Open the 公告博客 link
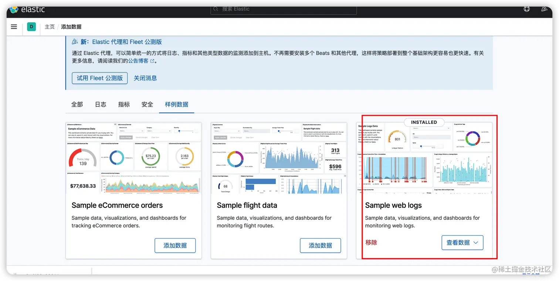The height and width of the screenshot is (281, 559). click(138, 61)
